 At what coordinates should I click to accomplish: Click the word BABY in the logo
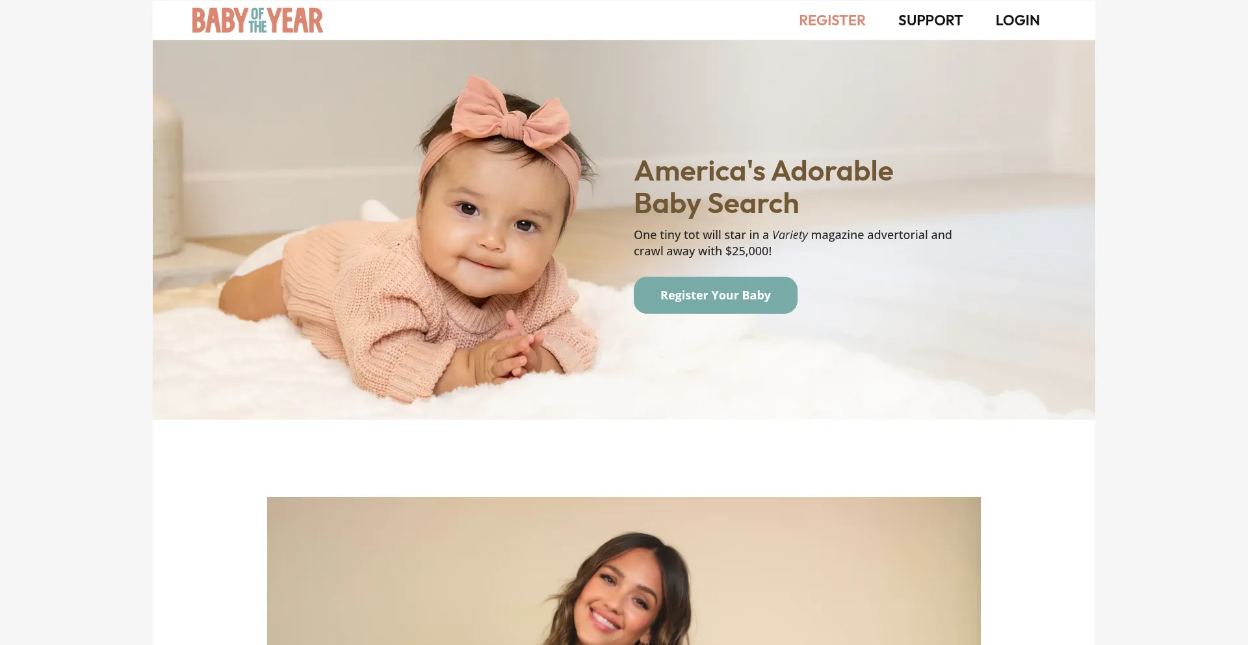pos(220,20)
